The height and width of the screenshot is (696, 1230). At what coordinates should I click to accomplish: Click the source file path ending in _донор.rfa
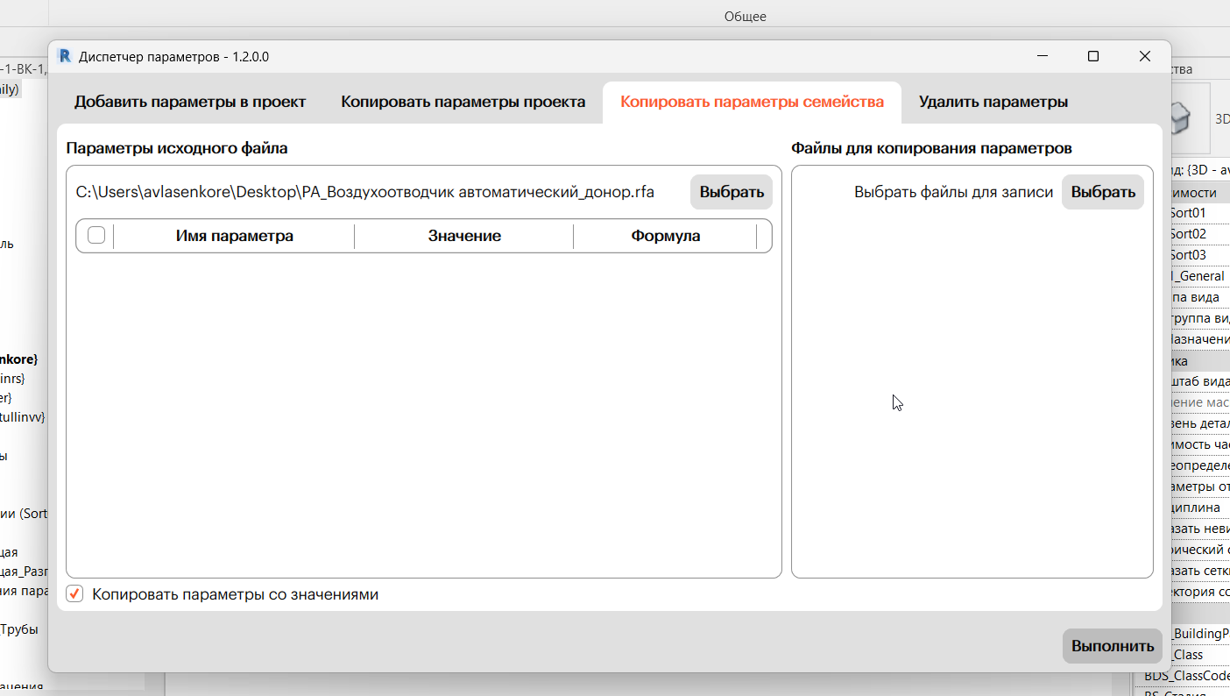[x=365, y=192]
